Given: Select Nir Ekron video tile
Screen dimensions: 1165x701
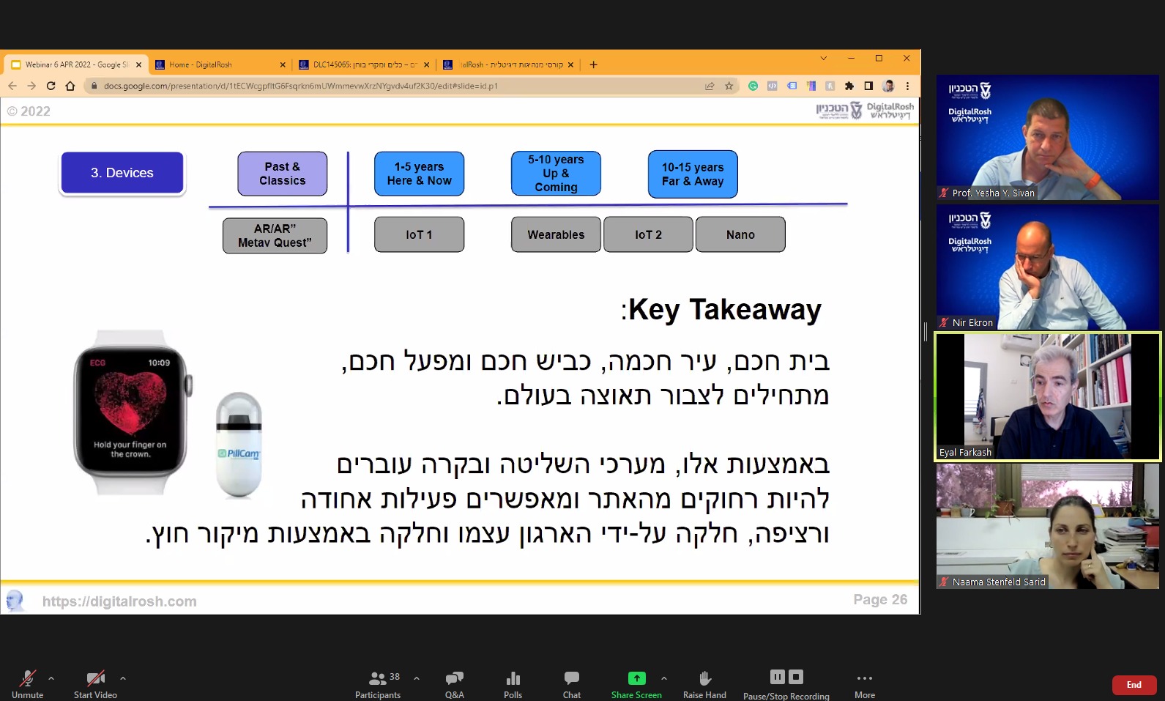Looking at the screenshot, I should [x=1048, y=267].
